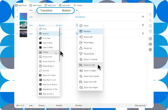
Task: Select Rotate Single In transition
Action: 48,66
